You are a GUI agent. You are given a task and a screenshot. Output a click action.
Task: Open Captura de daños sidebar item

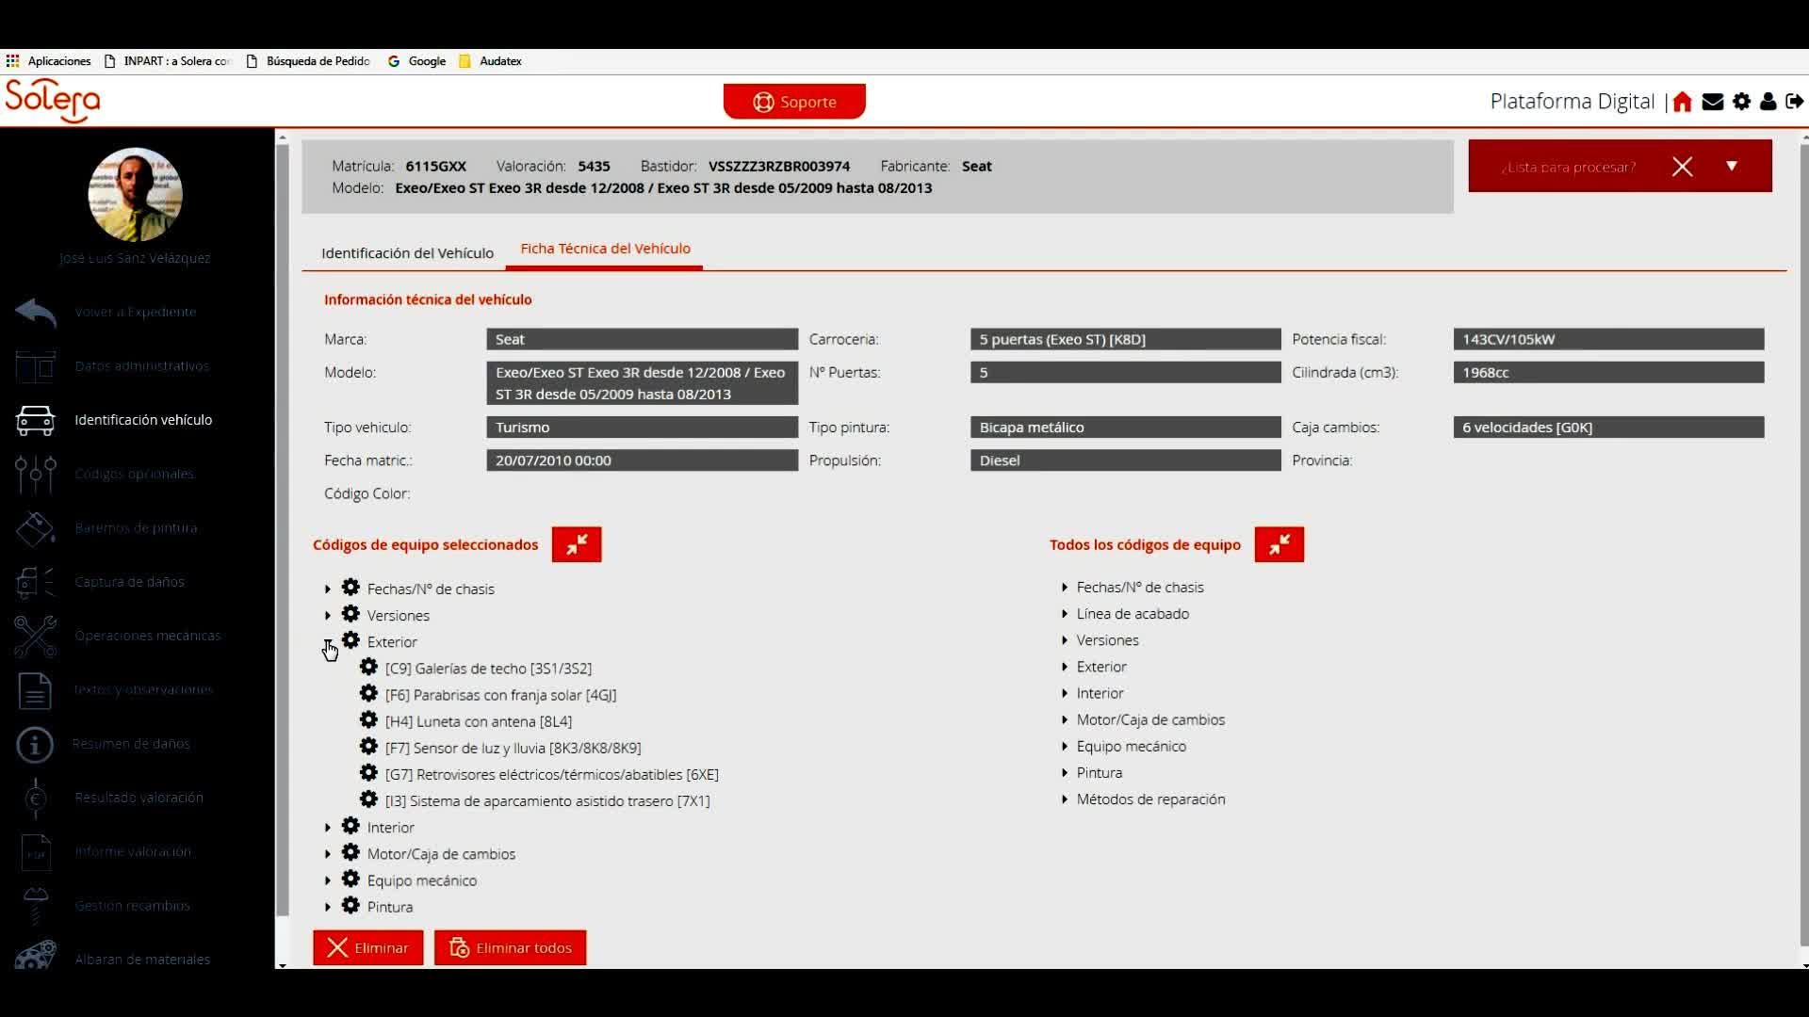coord(129,582)
